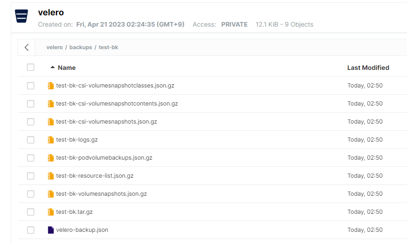
Task: Open the test-bk breadcrumb link
Action: point(109,47)
